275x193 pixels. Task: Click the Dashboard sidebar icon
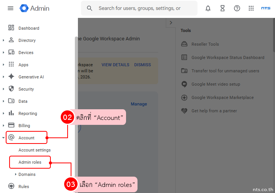(11, 28)
